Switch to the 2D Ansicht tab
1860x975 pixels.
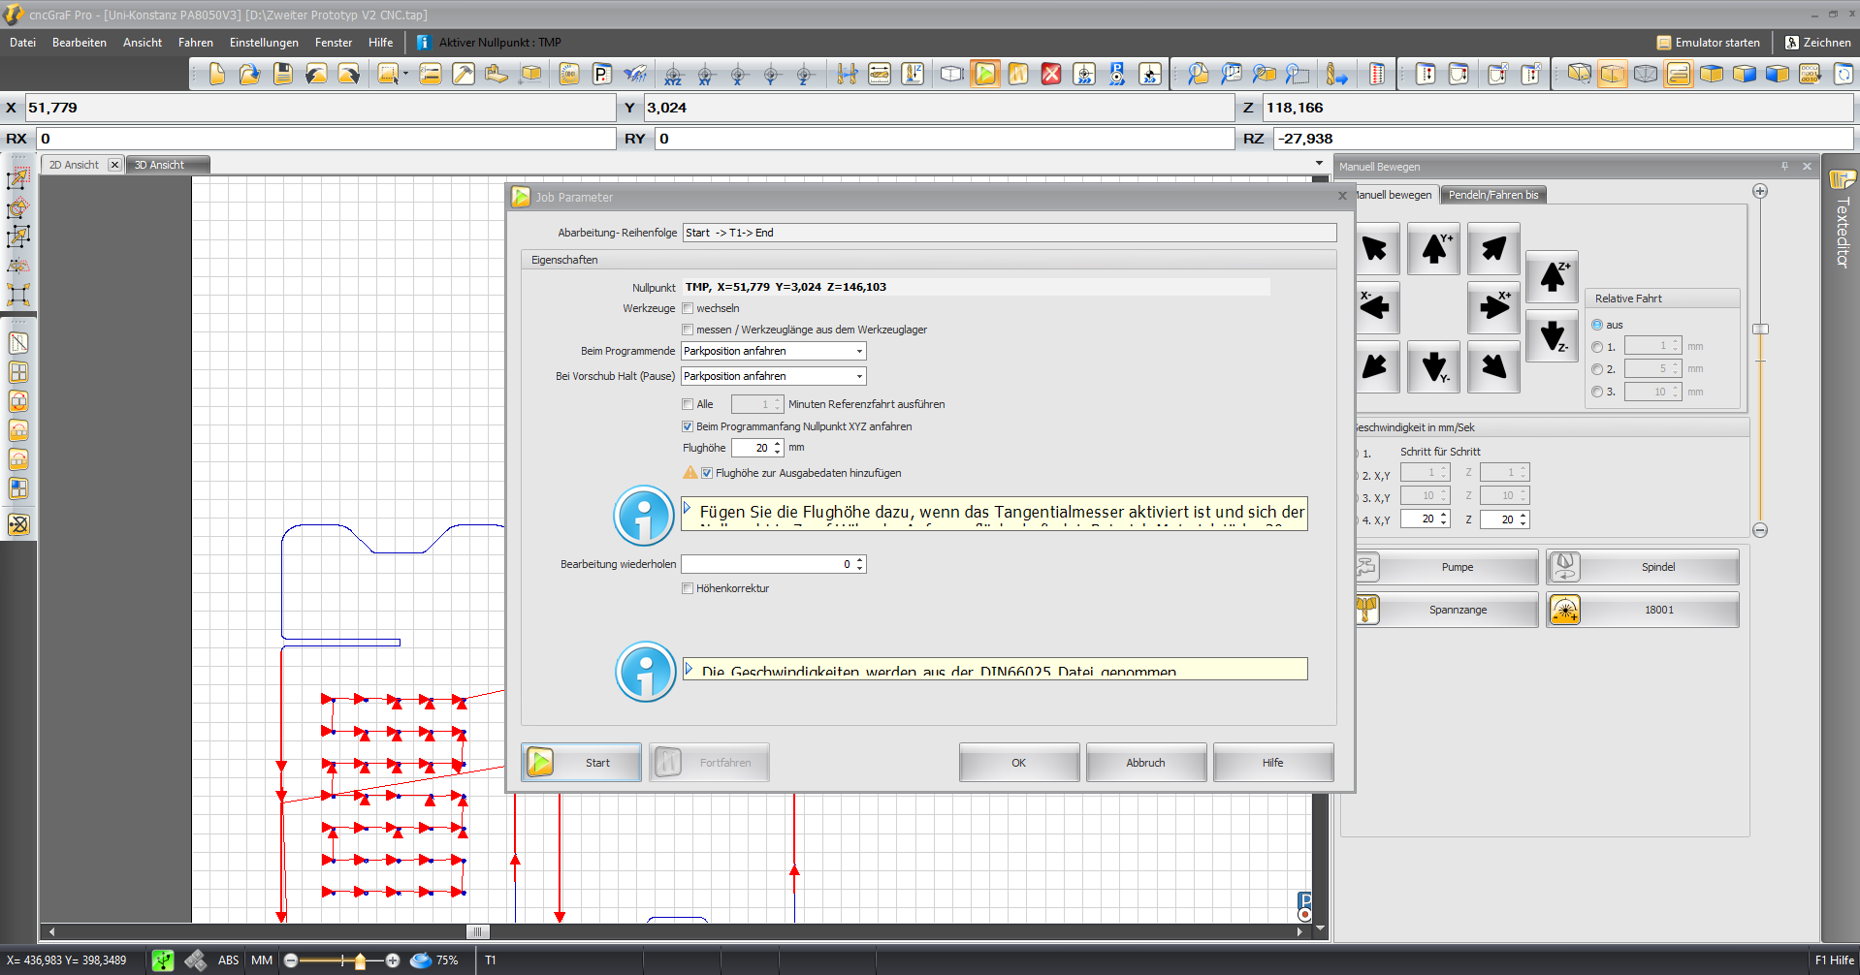pos(74,165)
